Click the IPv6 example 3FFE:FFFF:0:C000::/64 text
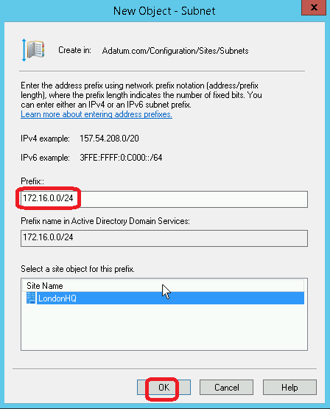 pyautogui.click(x=121, y=158)
